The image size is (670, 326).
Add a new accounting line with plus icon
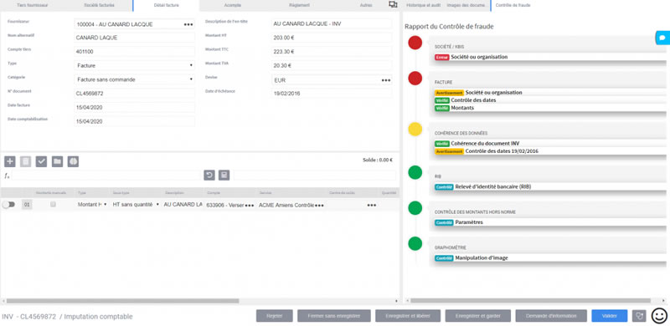tap(10, 161)
